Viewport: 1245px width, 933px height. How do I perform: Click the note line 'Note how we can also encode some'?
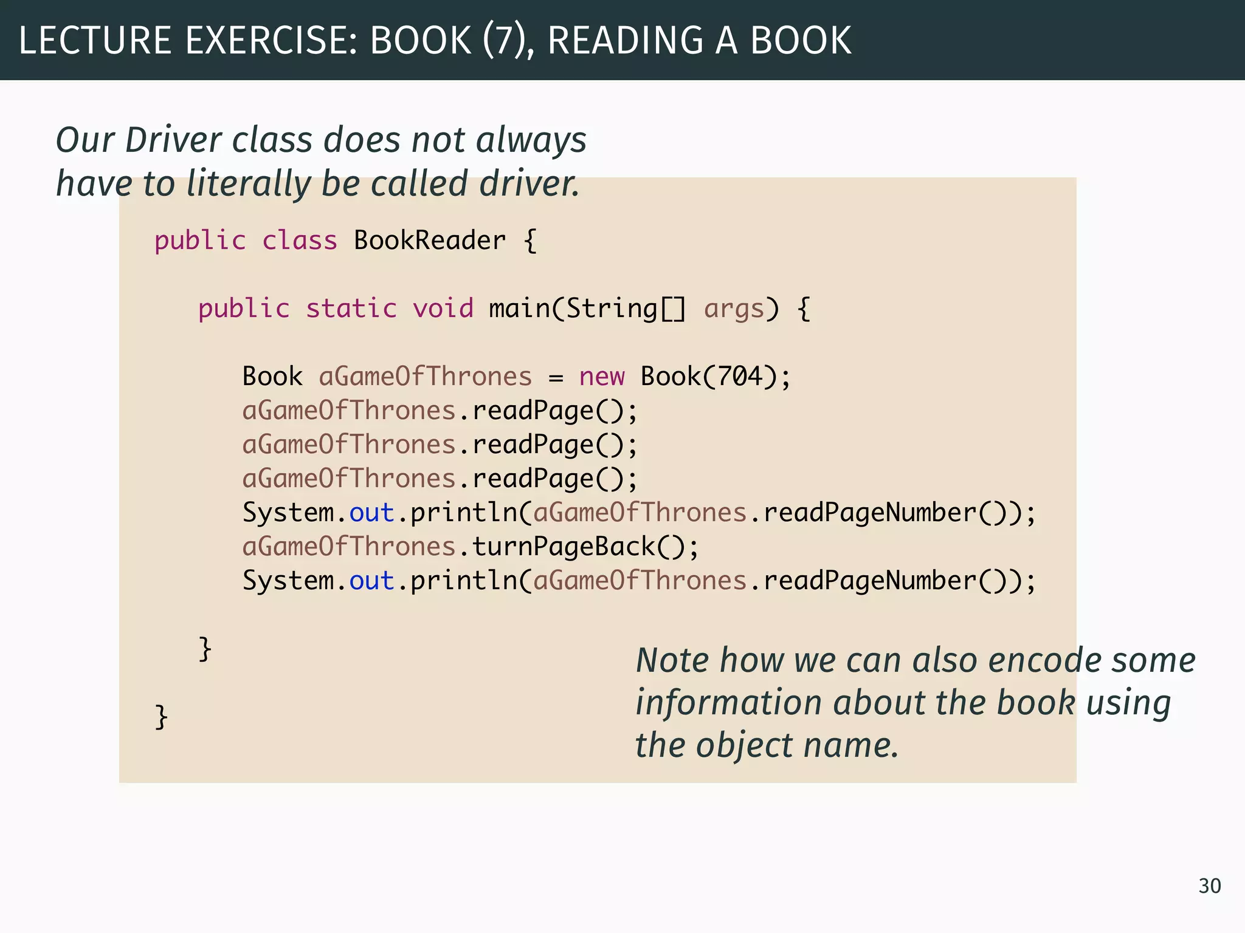click(x=916, y=660)
